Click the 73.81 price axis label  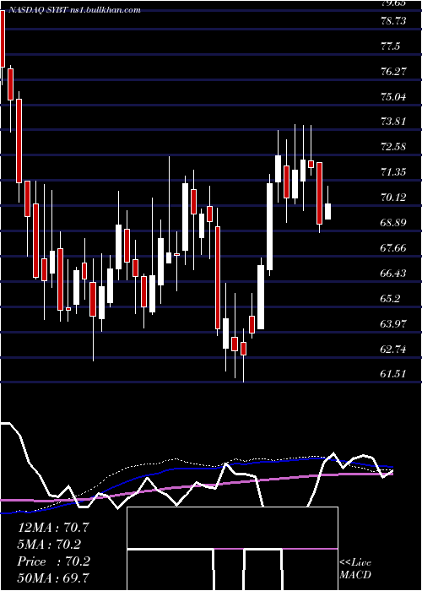[x=393, y=122]
